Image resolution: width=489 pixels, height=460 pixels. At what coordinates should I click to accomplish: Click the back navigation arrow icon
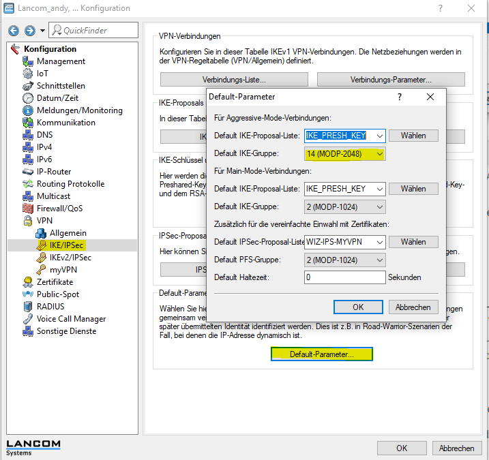tap(14, 31)
